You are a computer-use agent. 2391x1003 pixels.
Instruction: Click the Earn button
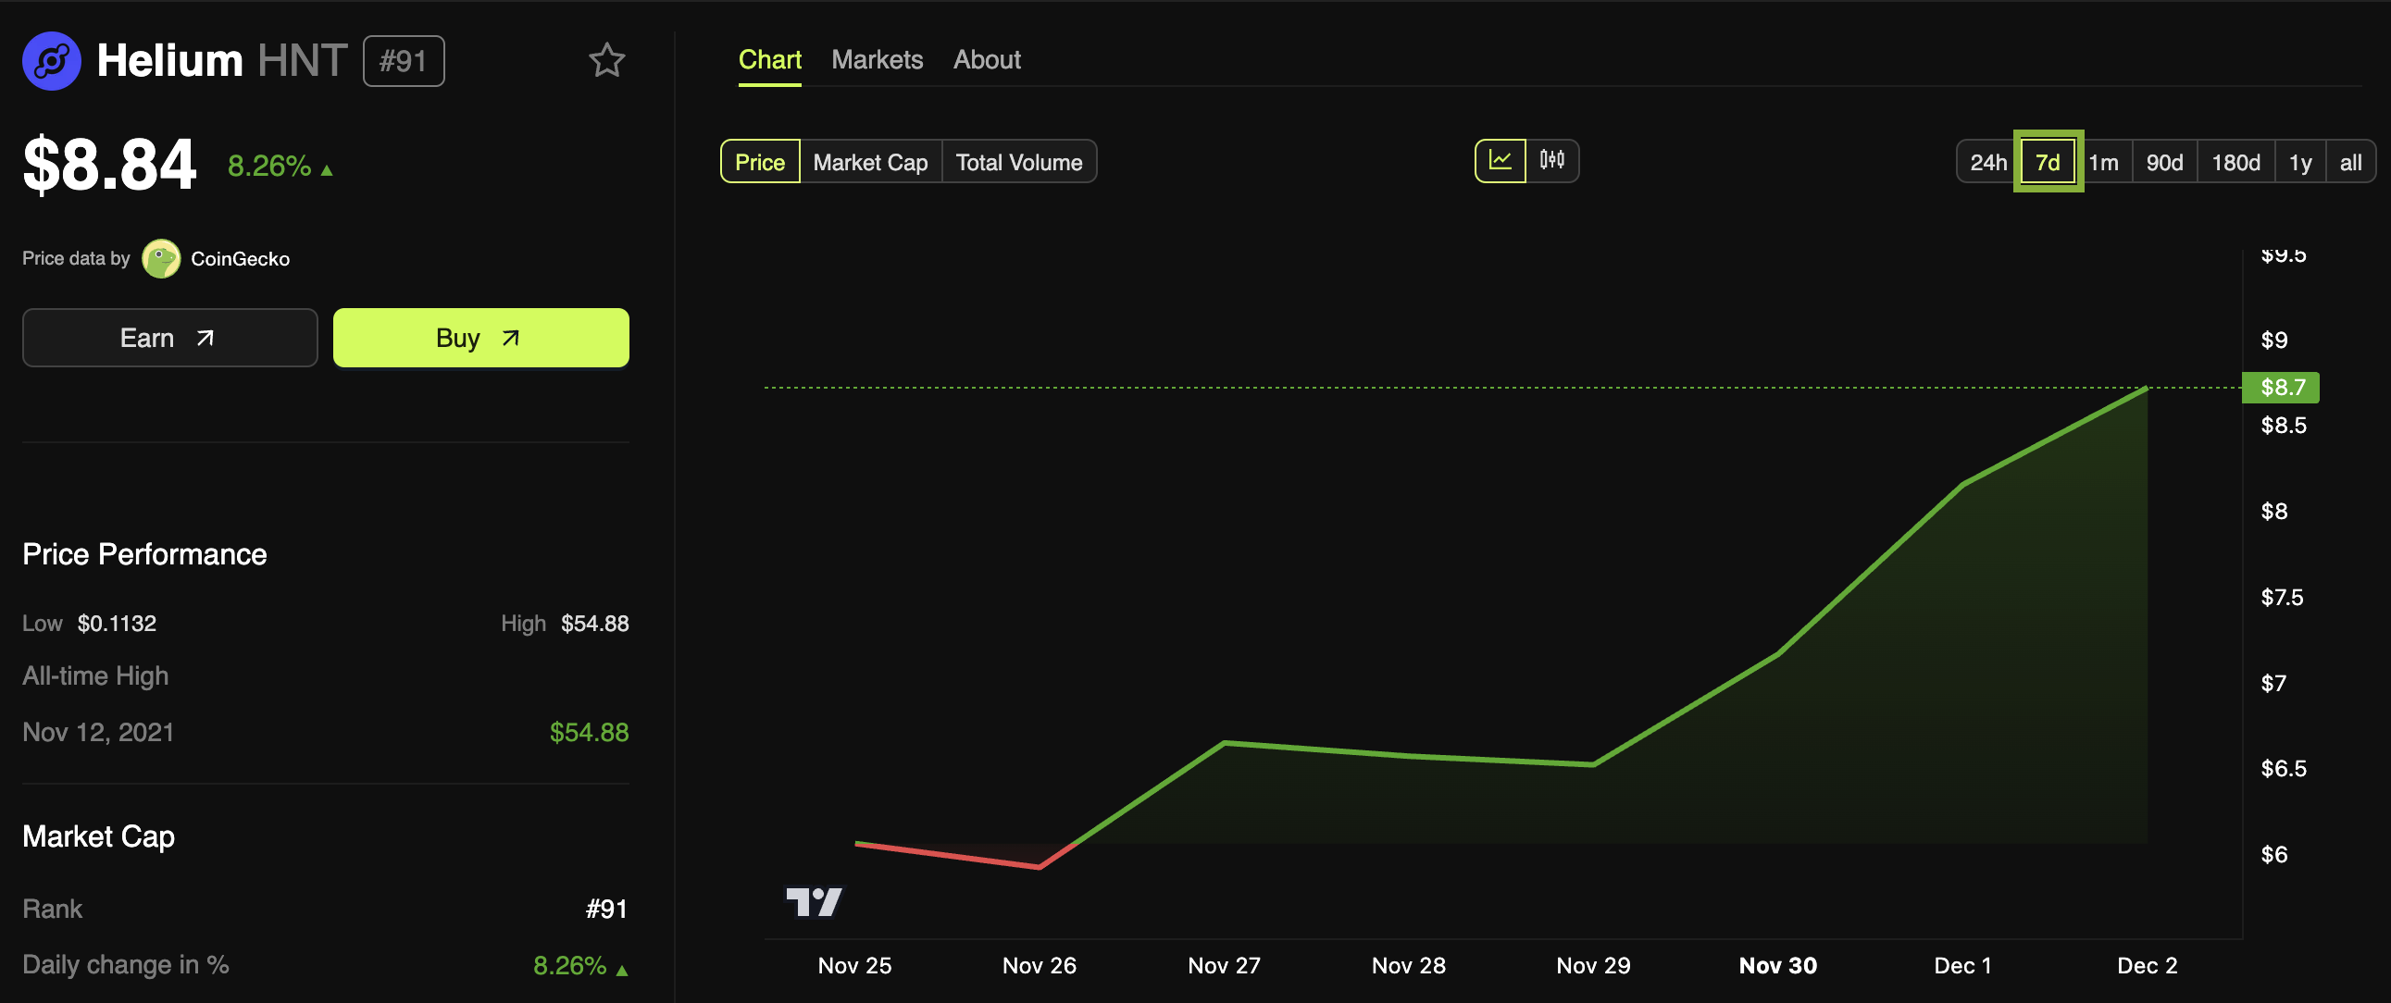[x=169, y=338]
